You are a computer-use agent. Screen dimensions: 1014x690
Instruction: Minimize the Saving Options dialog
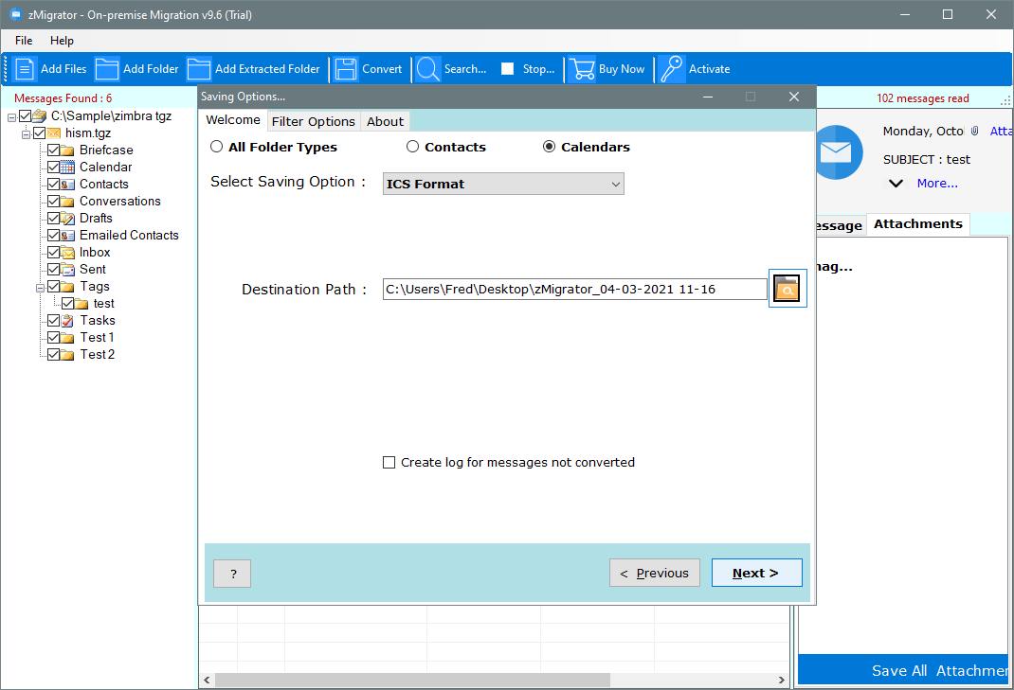pos(708,97)
